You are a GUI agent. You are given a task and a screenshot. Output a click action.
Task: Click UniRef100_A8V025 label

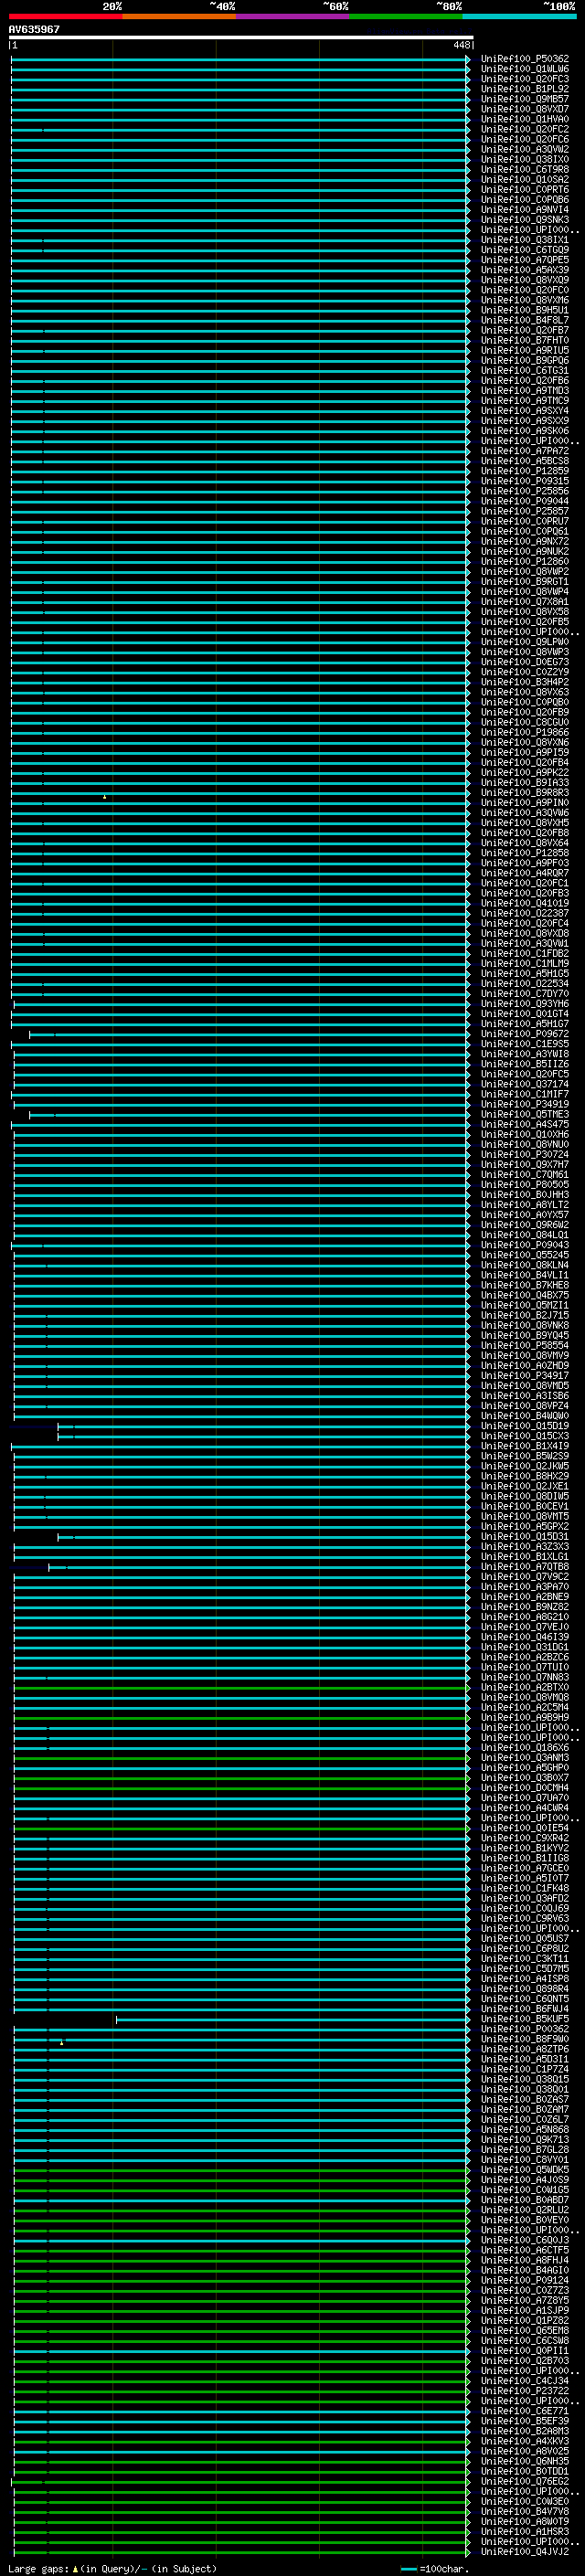(x=525, y=2451)
